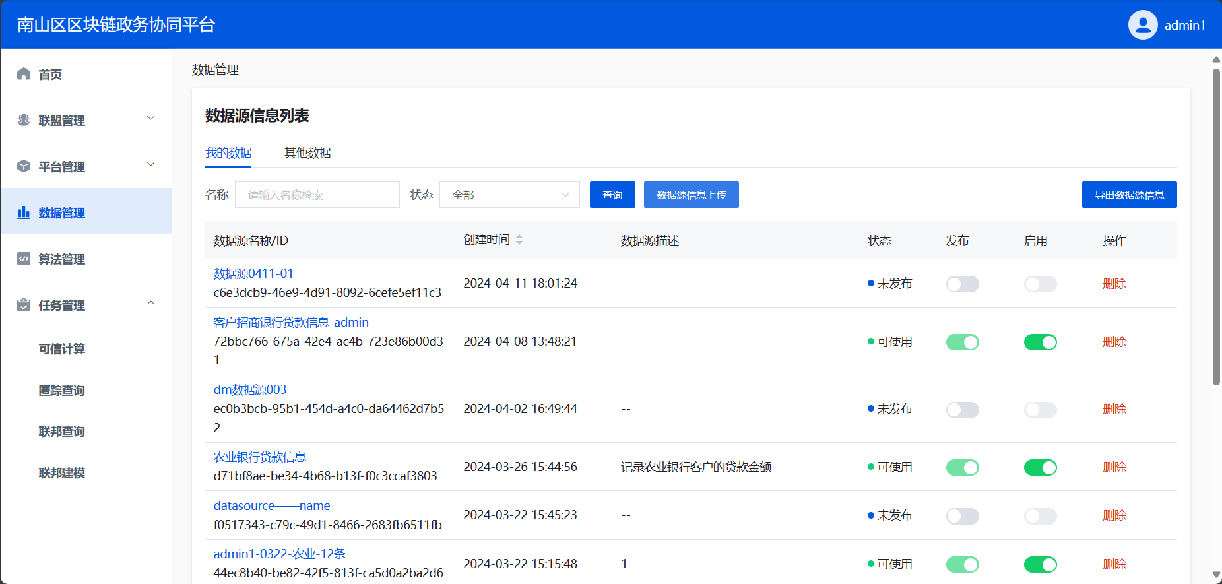Viewport: 1222px width, 584px height.
Task: Open the admin1-0322-农业-12条 link
Action: (280, 554)
